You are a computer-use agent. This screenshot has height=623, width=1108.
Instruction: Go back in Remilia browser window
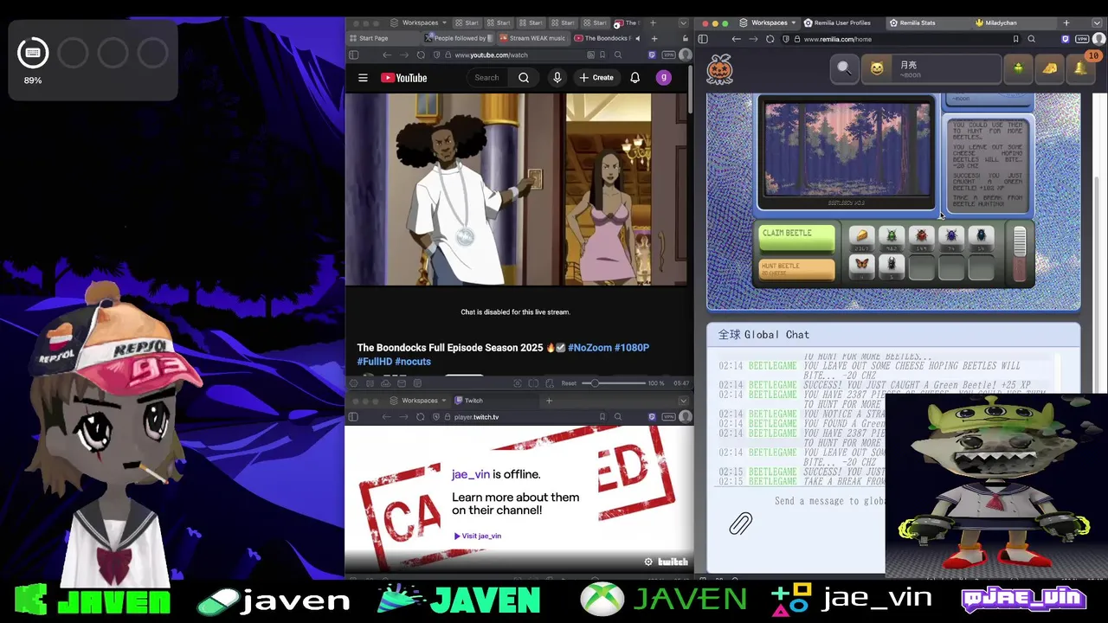(736, 39)
